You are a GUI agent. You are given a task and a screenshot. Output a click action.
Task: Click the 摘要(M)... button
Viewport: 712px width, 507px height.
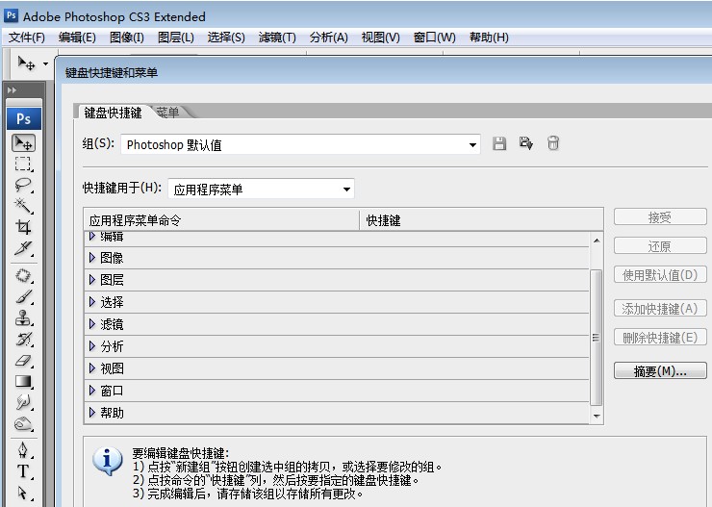tap(660, 370)
